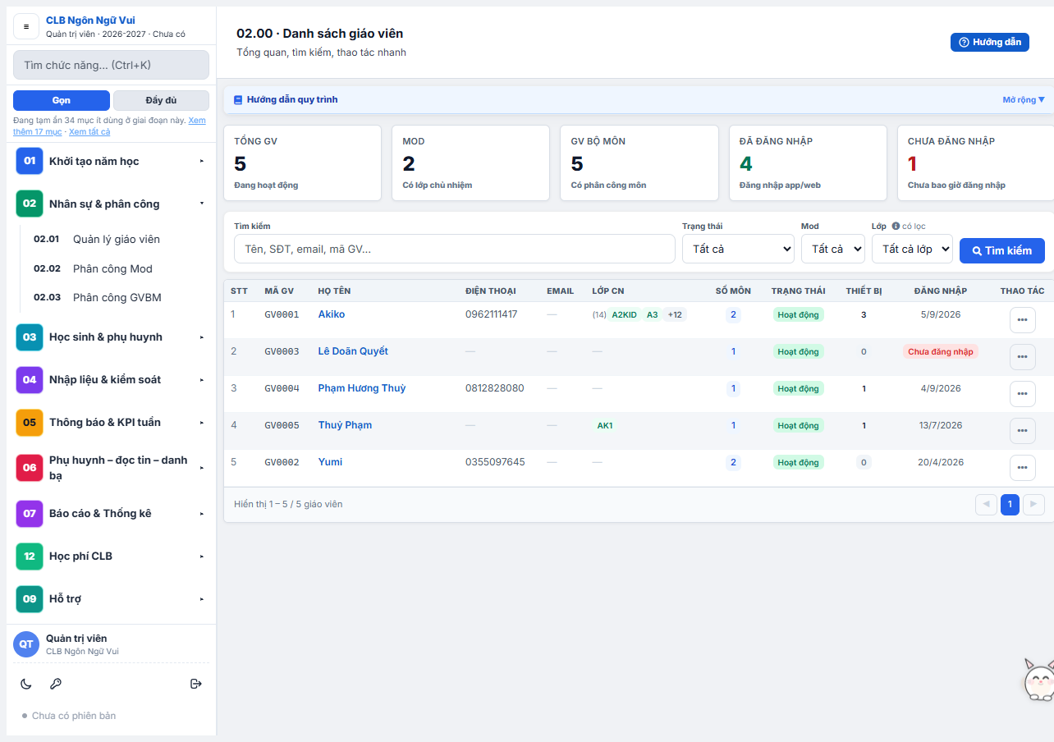
Task: Open actions menu for Thuỳ Phạm row
Action: pyautogui.click(x=1022, y=431)
